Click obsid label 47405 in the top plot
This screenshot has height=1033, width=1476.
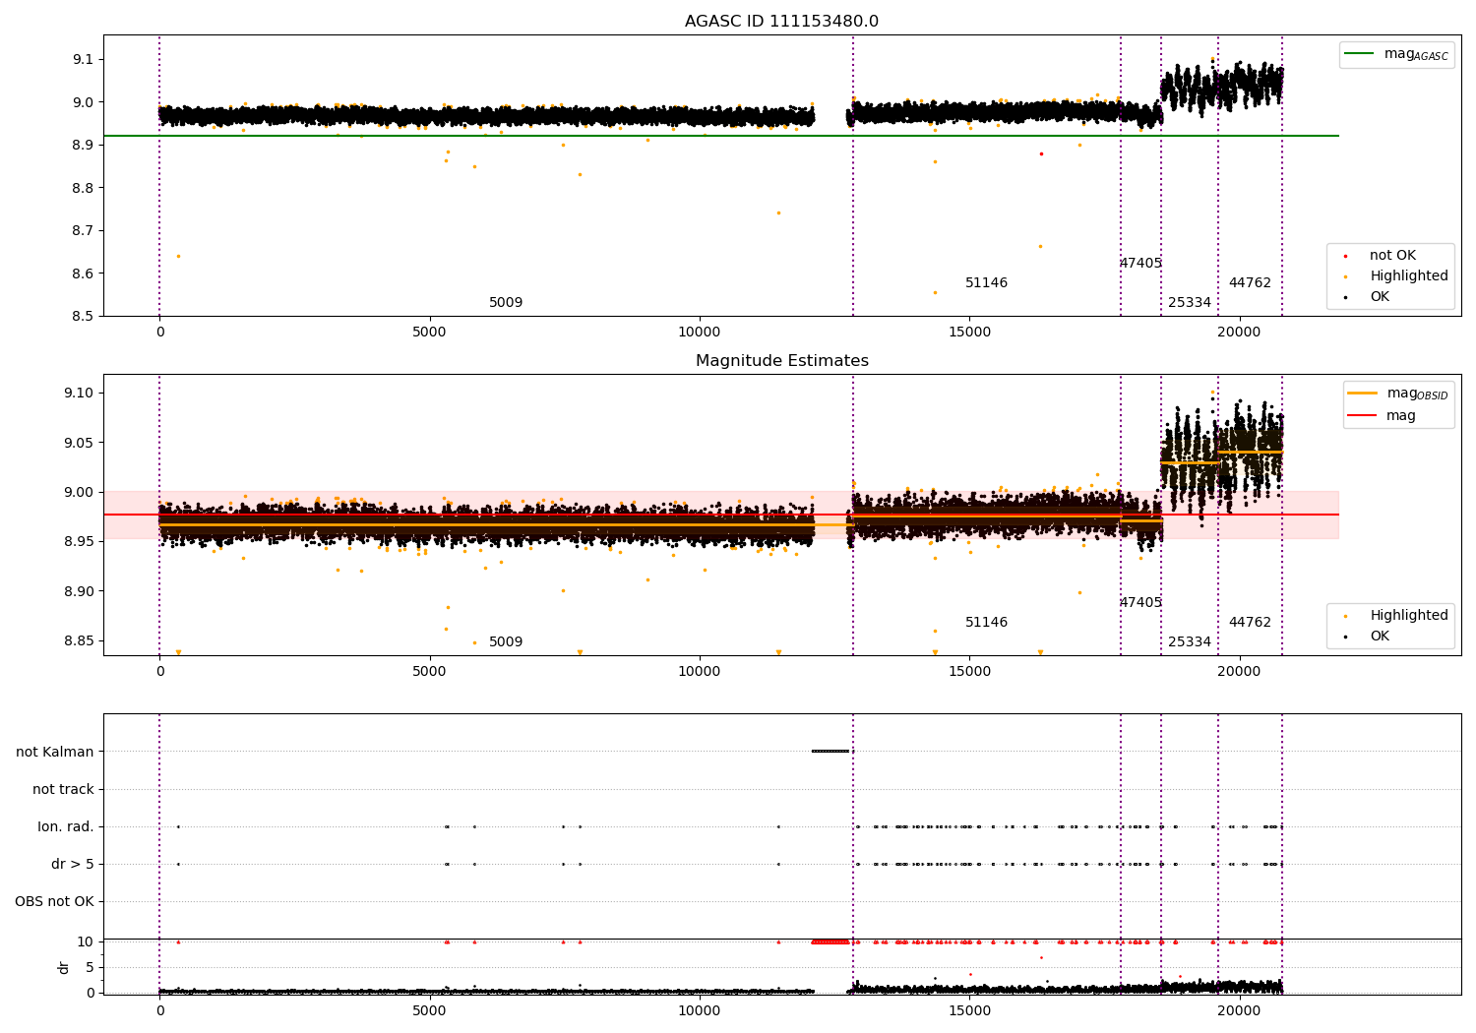coord(1140,264)
